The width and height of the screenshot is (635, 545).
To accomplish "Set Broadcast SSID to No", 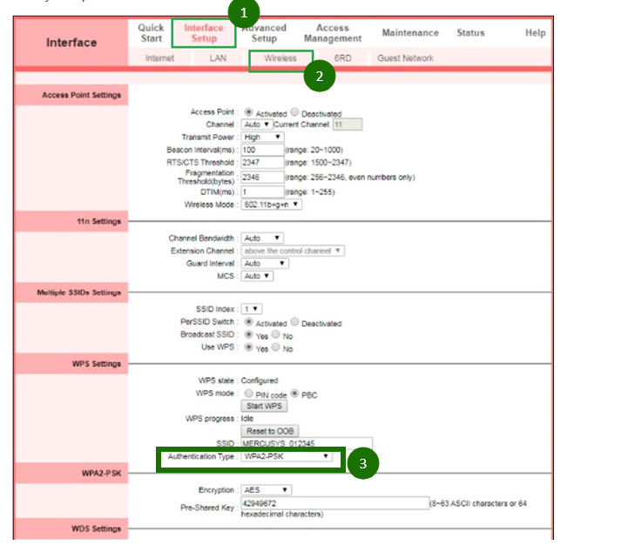I will tap(276, 335).
